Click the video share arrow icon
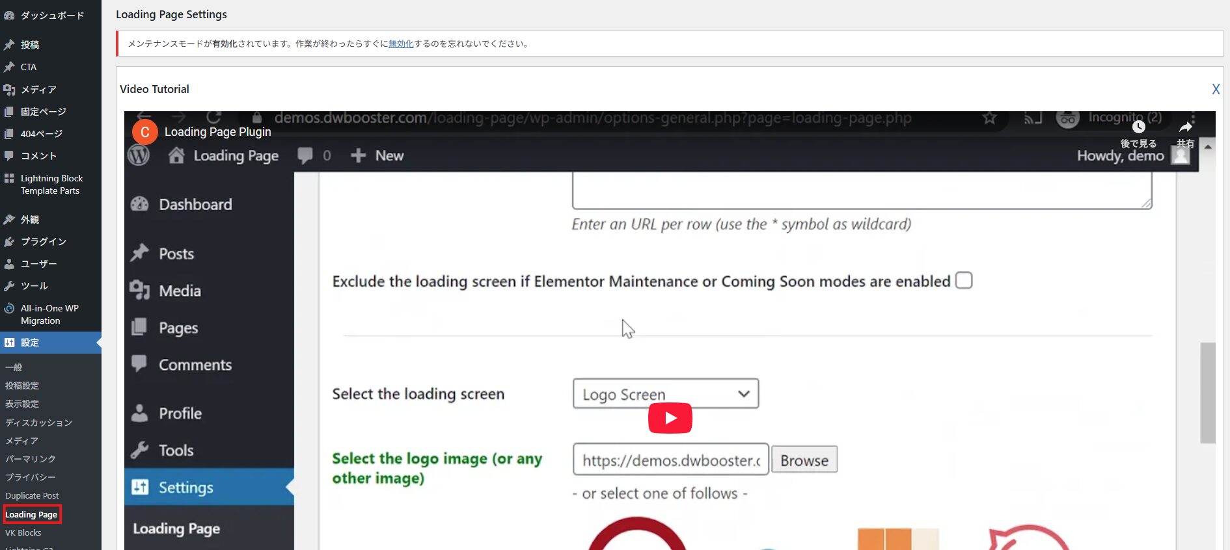The image size is (1230, 550). pyautogui.click(x=1185, y=128)
